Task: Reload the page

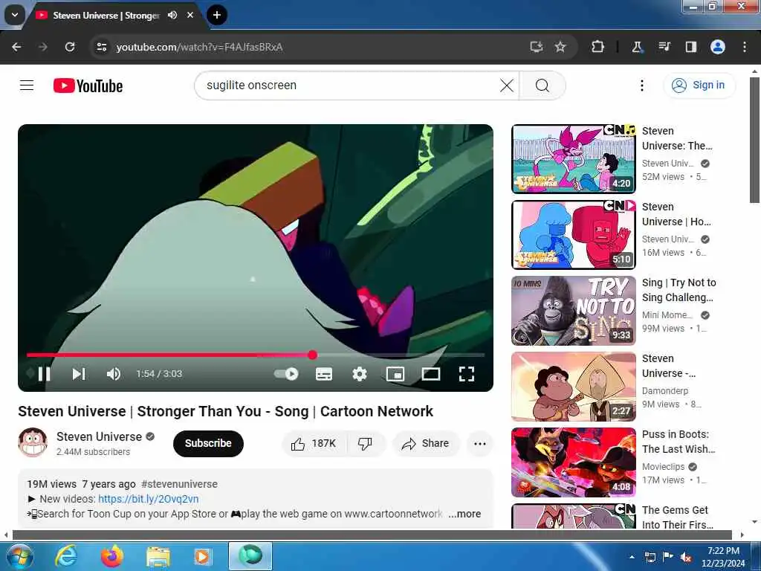Action: click(70, 47)
